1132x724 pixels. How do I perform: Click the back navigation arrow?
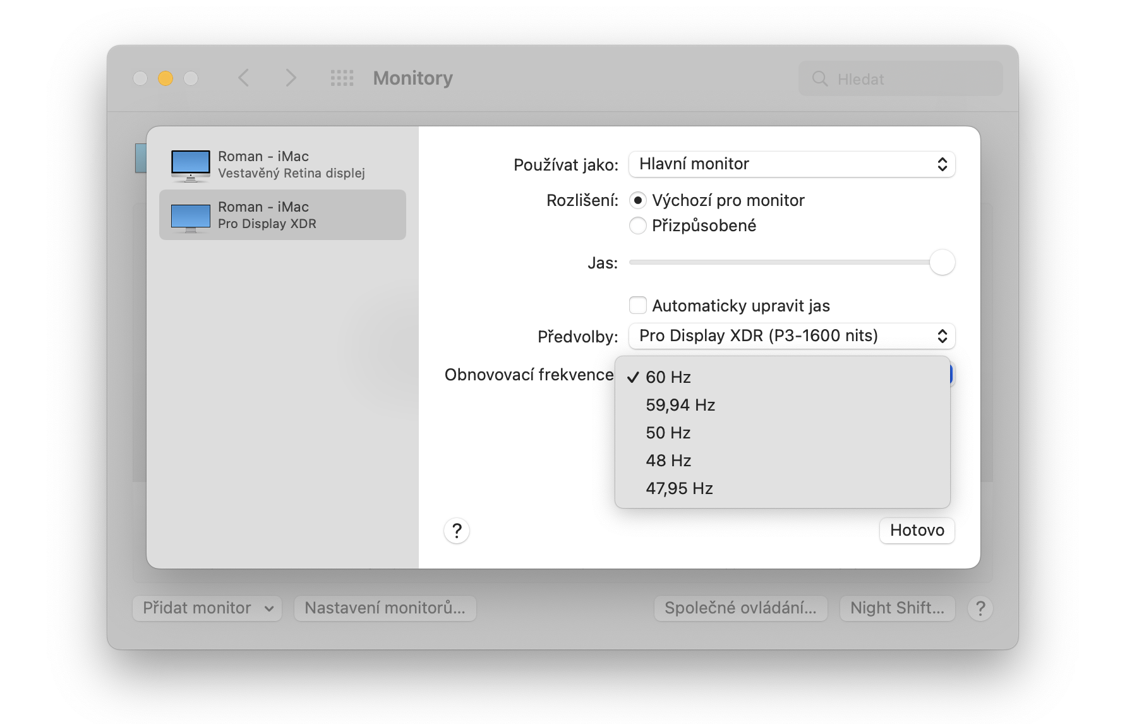coord(244,78)
